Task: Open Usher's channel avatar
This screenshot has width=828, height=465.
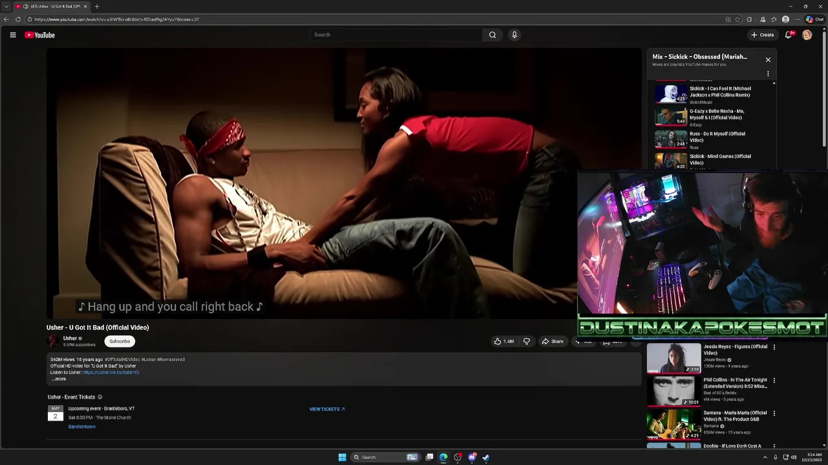Action: click(53, 341)
